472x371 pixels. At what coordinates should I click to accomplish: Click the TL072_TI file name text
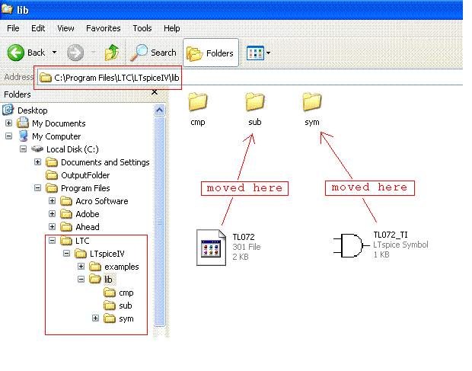[x=391, y=235]
